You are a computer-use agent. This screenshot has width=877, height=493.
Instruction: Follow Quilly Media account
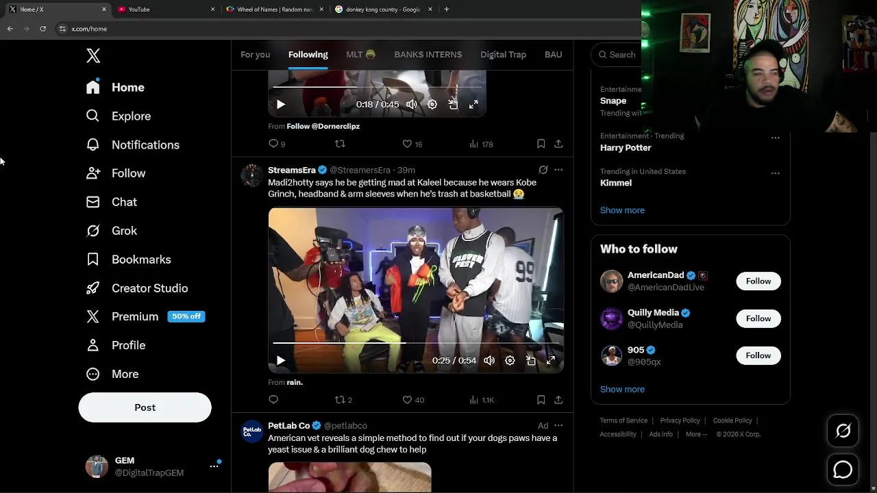pyautogui.click(x=758, y=318)
